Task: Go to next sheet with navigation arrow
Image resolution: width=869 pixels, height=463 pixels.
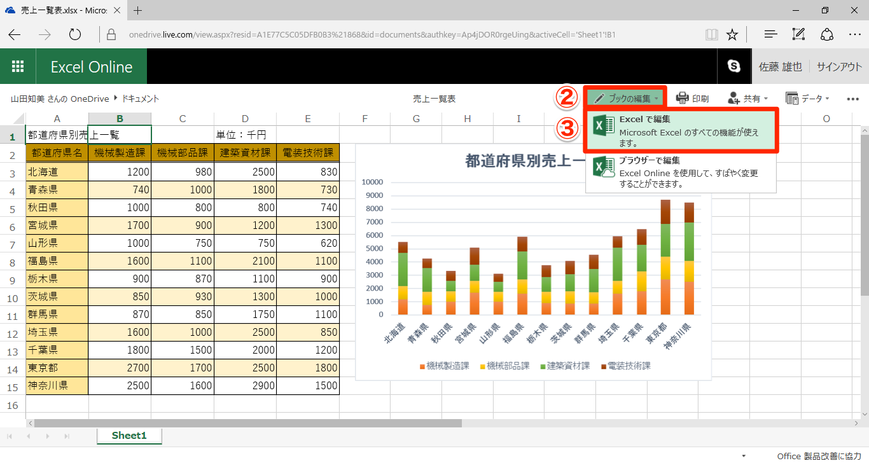Action: [48, 436]
